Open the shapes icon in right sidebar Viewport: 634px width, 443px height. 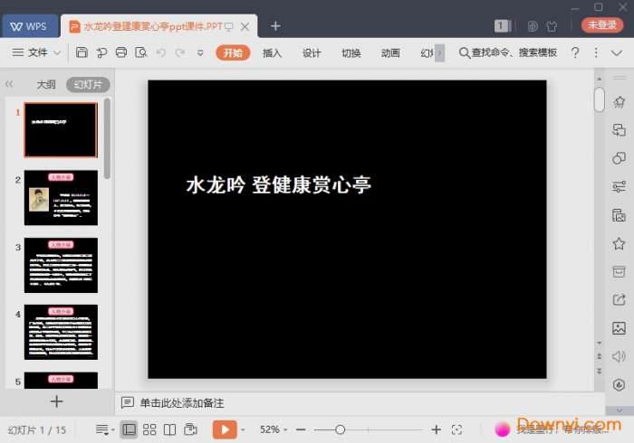(x=619, y=158)
